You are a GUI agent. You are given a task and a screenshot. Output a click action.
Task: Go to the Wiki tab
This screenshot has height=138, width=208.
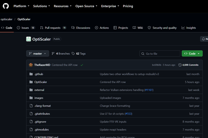138,28
